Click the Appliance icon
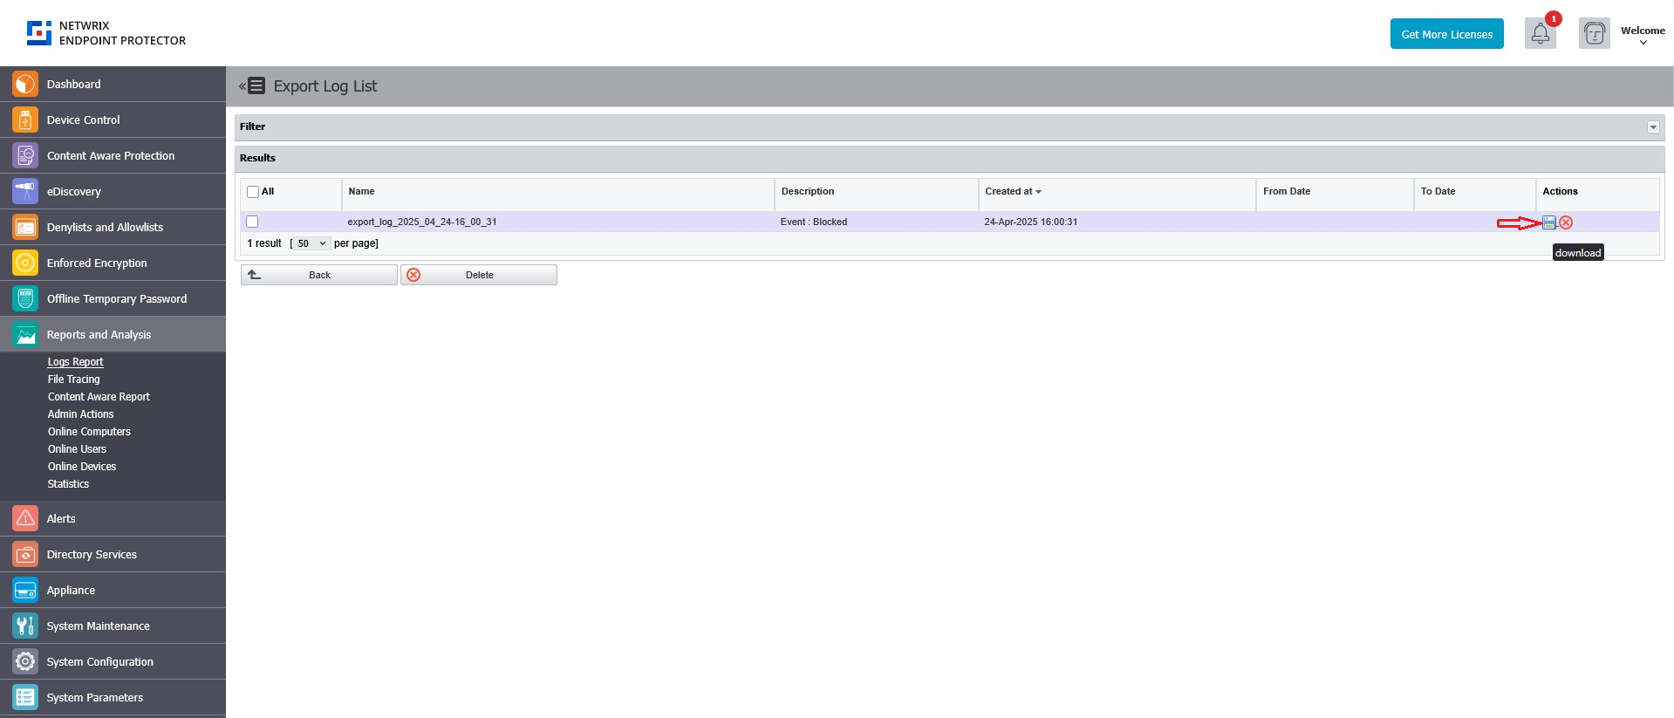The width and height of the screenshot is (1674, 718). [x=25, y=590]
